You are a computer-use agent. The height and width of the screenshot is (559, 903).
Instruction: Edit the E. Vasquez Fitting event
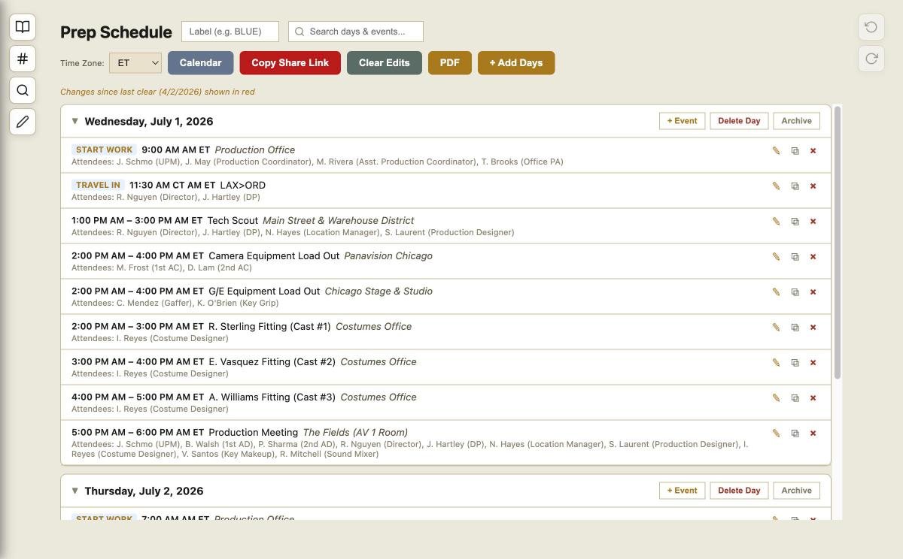(776, 363)
